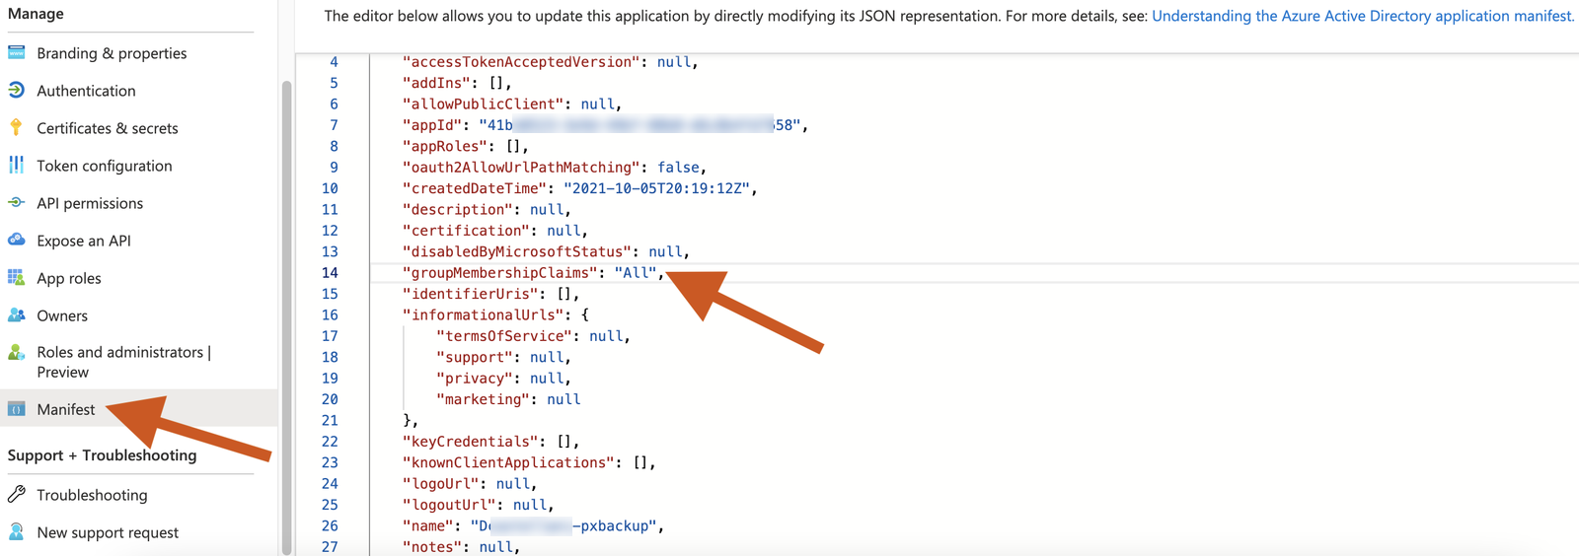Click the Authentication icon in sidebar
Viewport: 1579px width, 556px height.
tap(17, 90)
